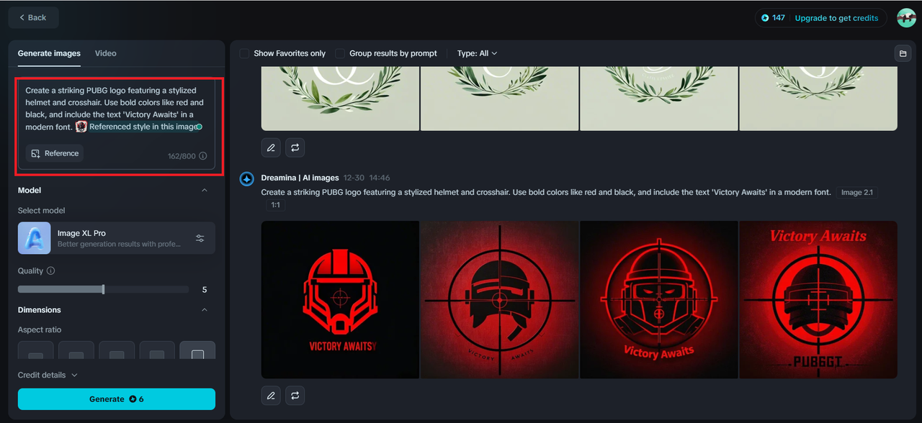Open third PUBG logo with glowing helmet
The width and height of the screenshot is (922, 423).
(659, 299)
